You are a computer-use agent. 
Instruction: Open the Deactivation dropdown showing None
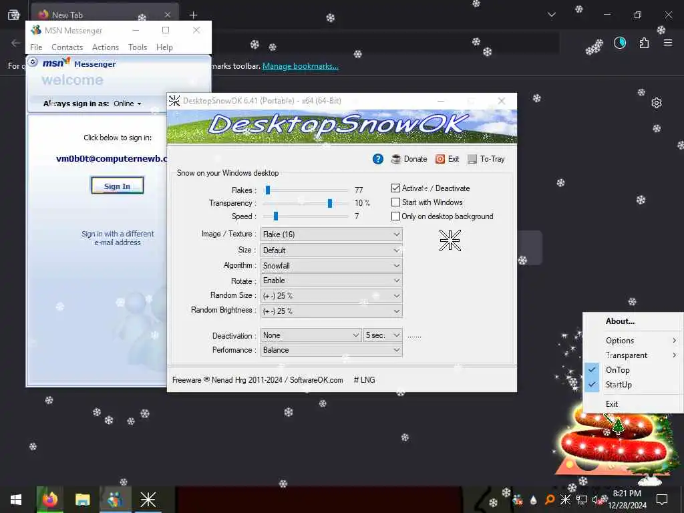pyautogui.click(x=311, y=335)
